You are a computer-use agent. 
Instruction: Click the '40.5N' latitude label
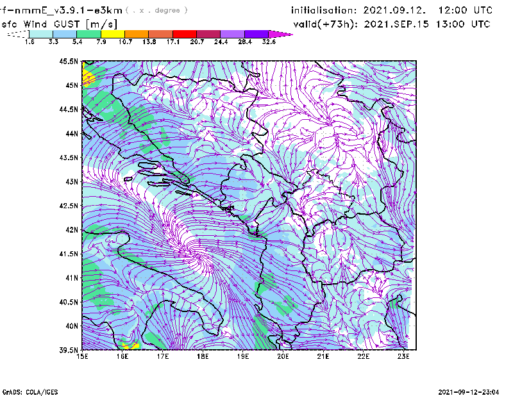[x=69, y=302]
